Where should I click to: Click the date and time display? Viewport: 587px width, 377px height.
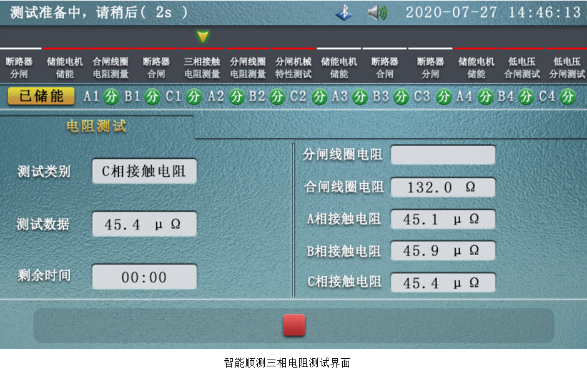493,13
